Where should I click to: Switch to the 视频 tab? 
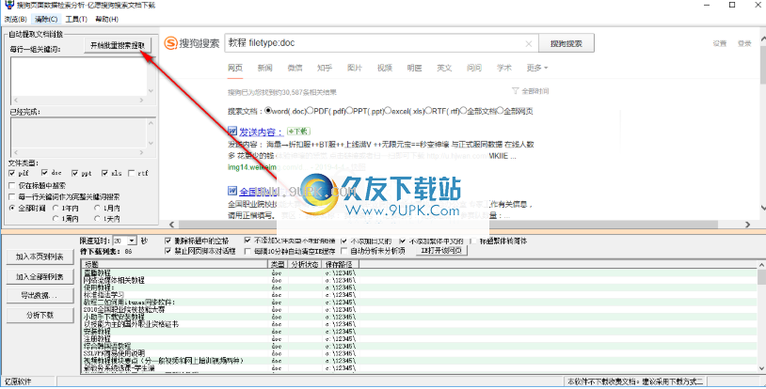pyautogui.click(x=385, y=68)
